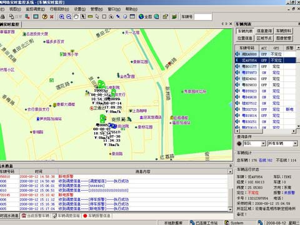Select the 断电报警 message at 14:58:38
Viewport: 300px width, 225px height.
tap(114, 176)
